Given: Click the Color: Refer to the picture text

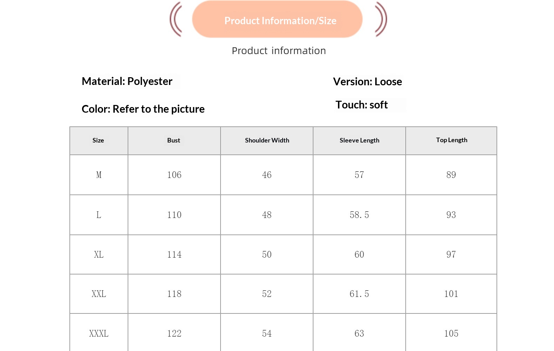Looking at the screenshot, I should [143, 109].
